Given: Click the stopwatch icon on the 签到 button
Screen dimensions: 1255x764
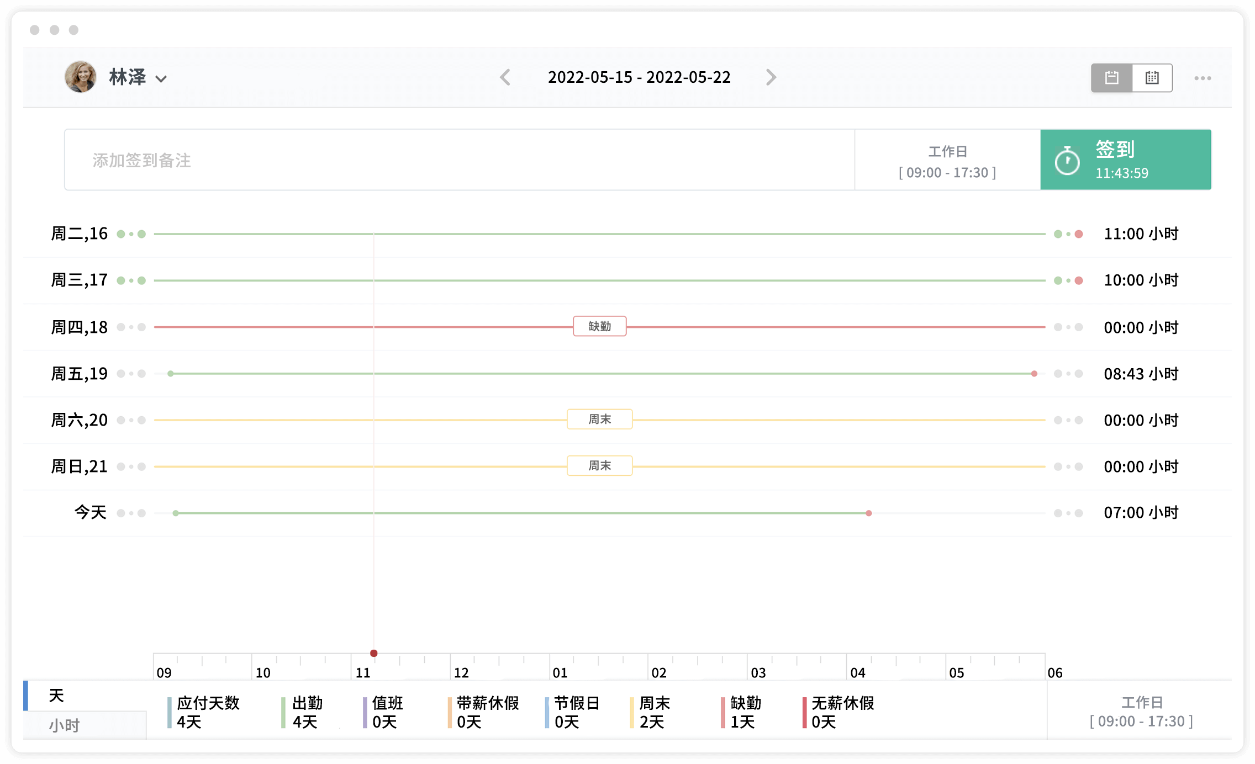Looking at the screenshot, I should (x=1067, y=161).
